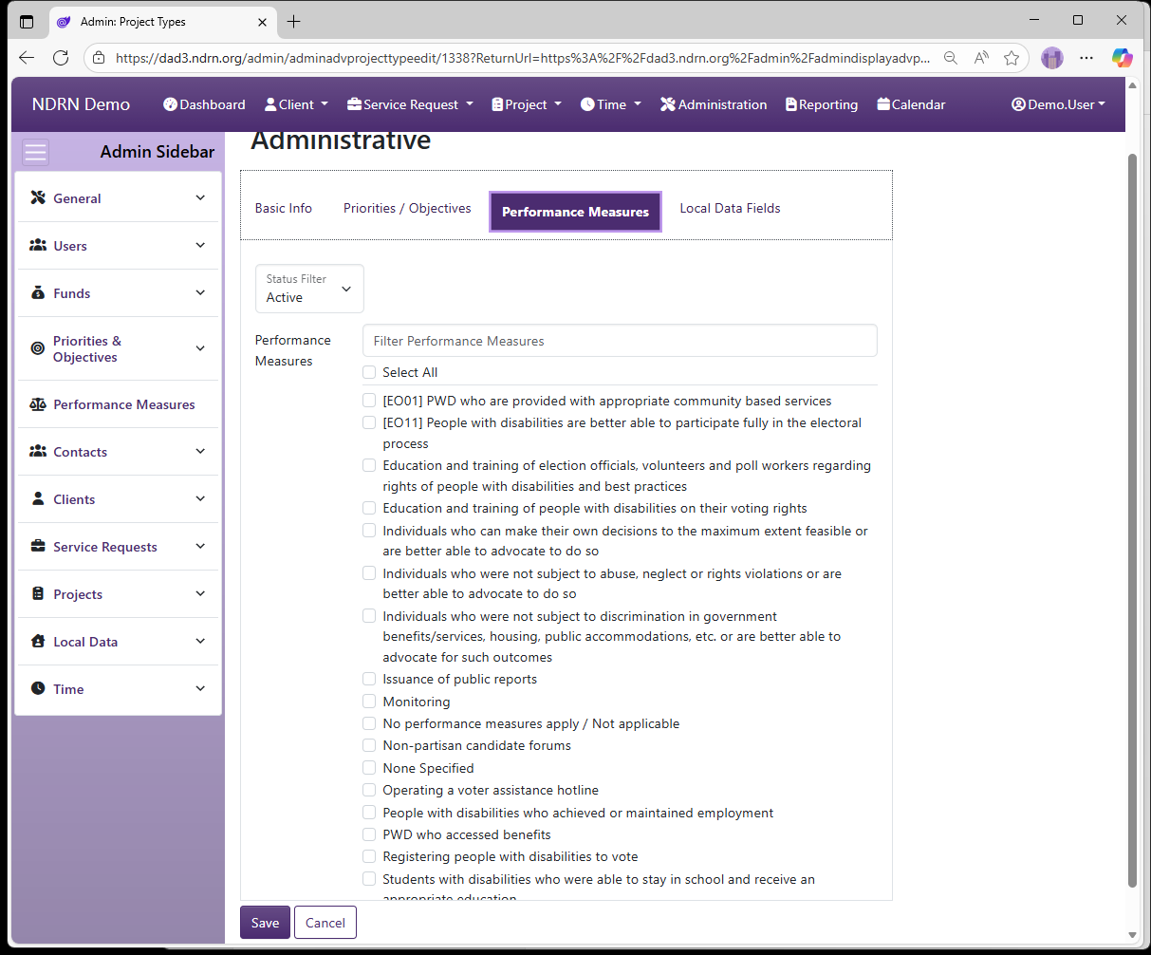Check Registering people with disabilities to vote
Screen dimensions: 1151x955
(x=369, y=856)
